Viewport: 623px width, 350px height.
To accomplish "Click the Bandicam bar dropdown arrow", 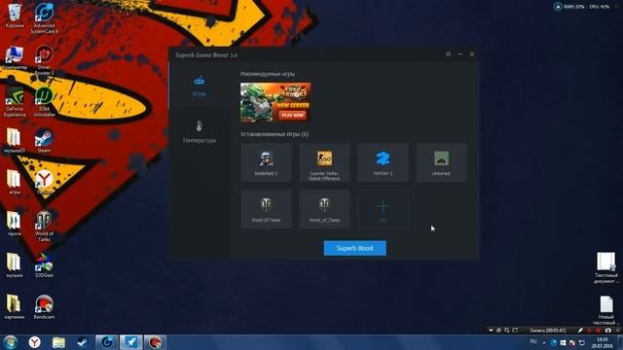I will (491, 331).
